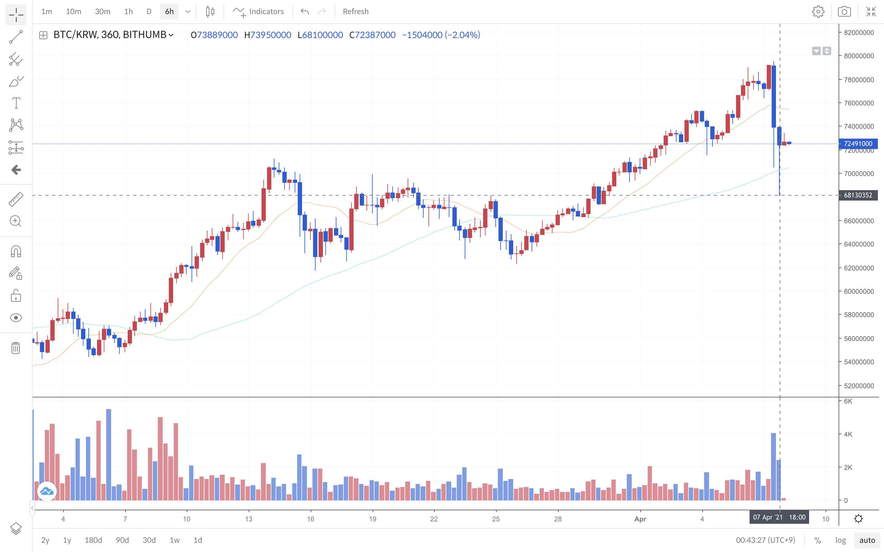884x552 pixels.
Task: Open the Indicators menu
Action: coord(258,12)
